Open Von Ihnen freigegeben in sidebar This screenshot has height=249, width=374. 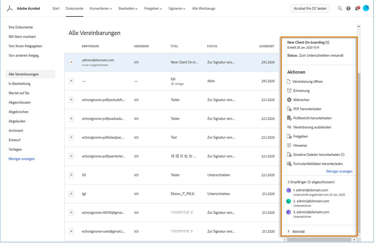click(x=25, y=46)
